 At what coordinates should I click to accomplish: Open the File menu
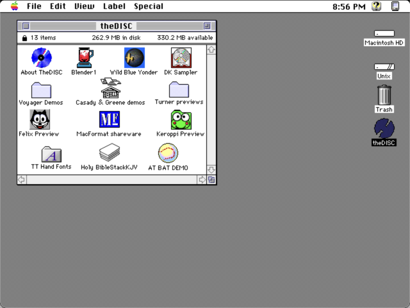click(34, 6)
